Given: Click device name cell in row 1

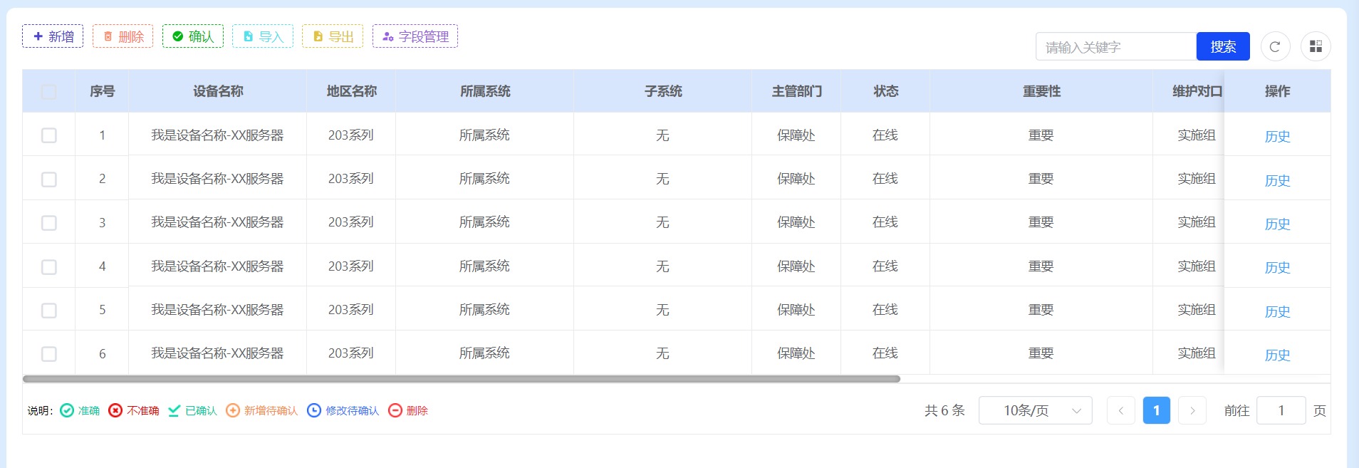Looking at the screenshot, I should (217, 135).
